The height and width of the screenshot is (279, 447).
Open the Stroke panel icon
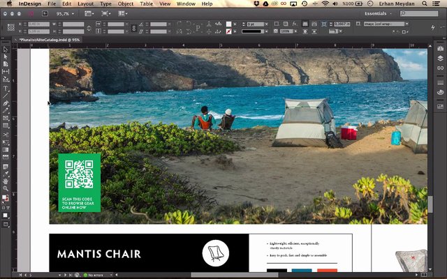tap(440, 82)
